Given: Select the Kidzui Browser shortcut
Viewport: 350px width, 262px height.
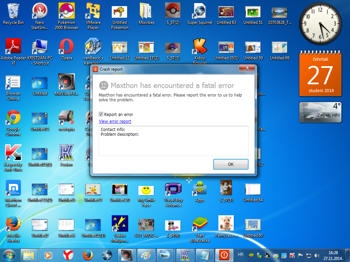Looking at the screenshot, I should pyautogui.click(x=200, y=51).
